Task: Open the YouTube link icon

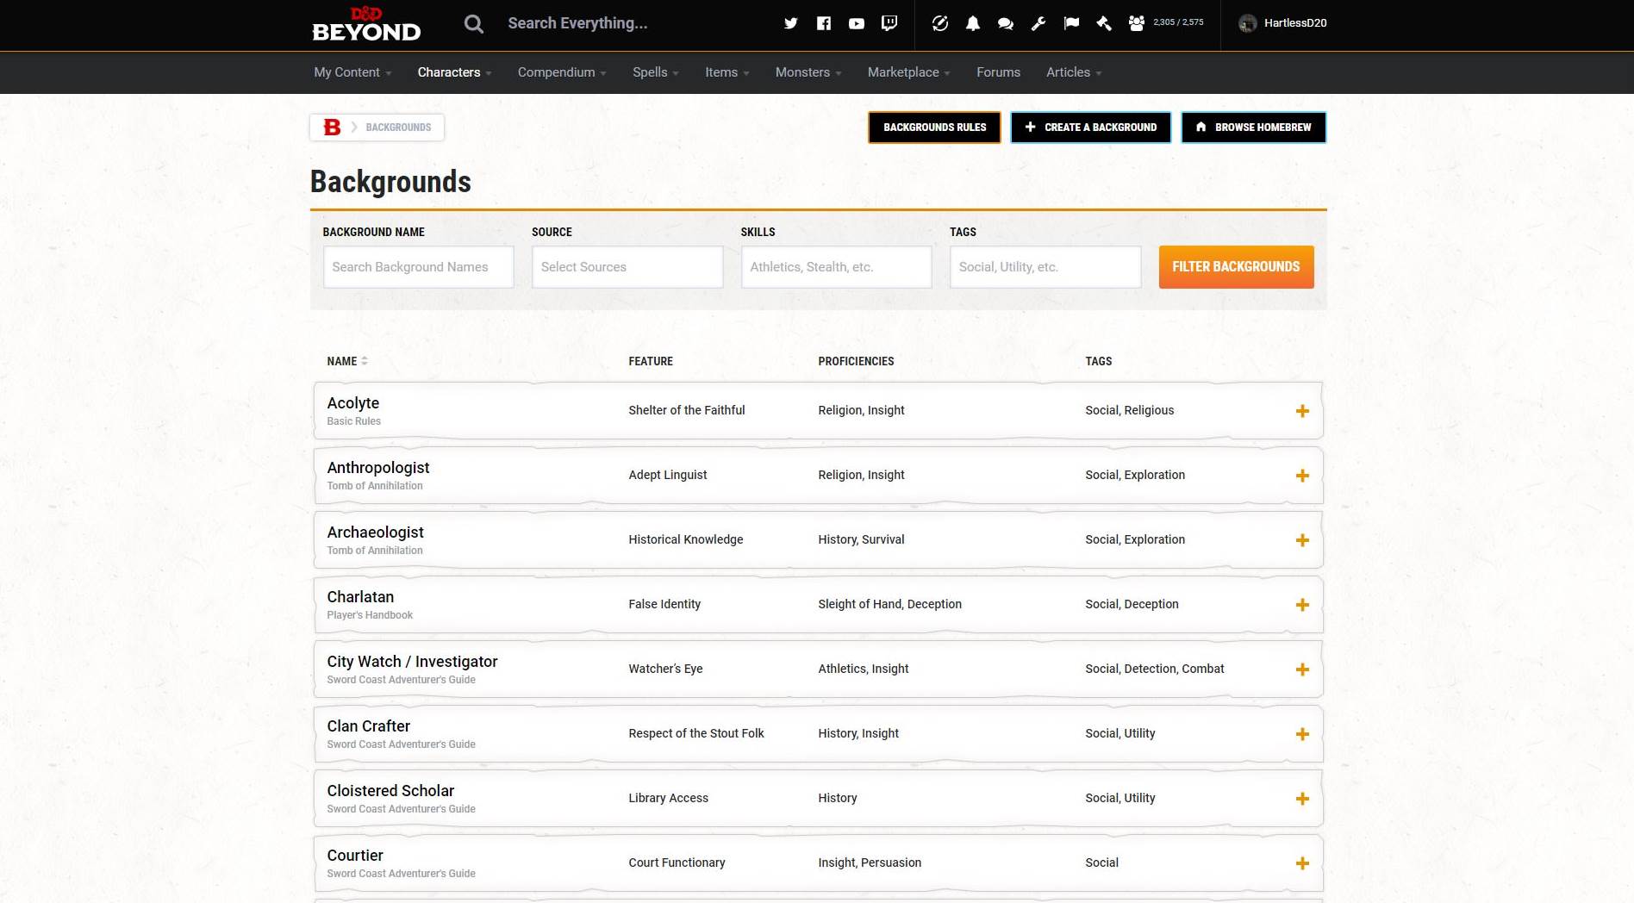Action: point(856,23)
